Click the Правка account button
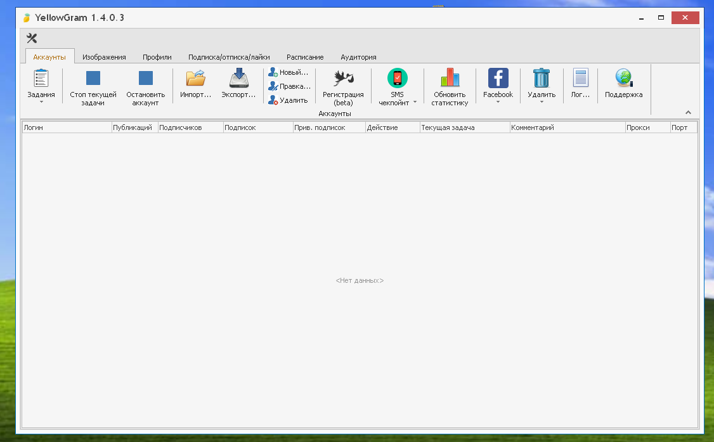The image size is (714, 442). 289,86
